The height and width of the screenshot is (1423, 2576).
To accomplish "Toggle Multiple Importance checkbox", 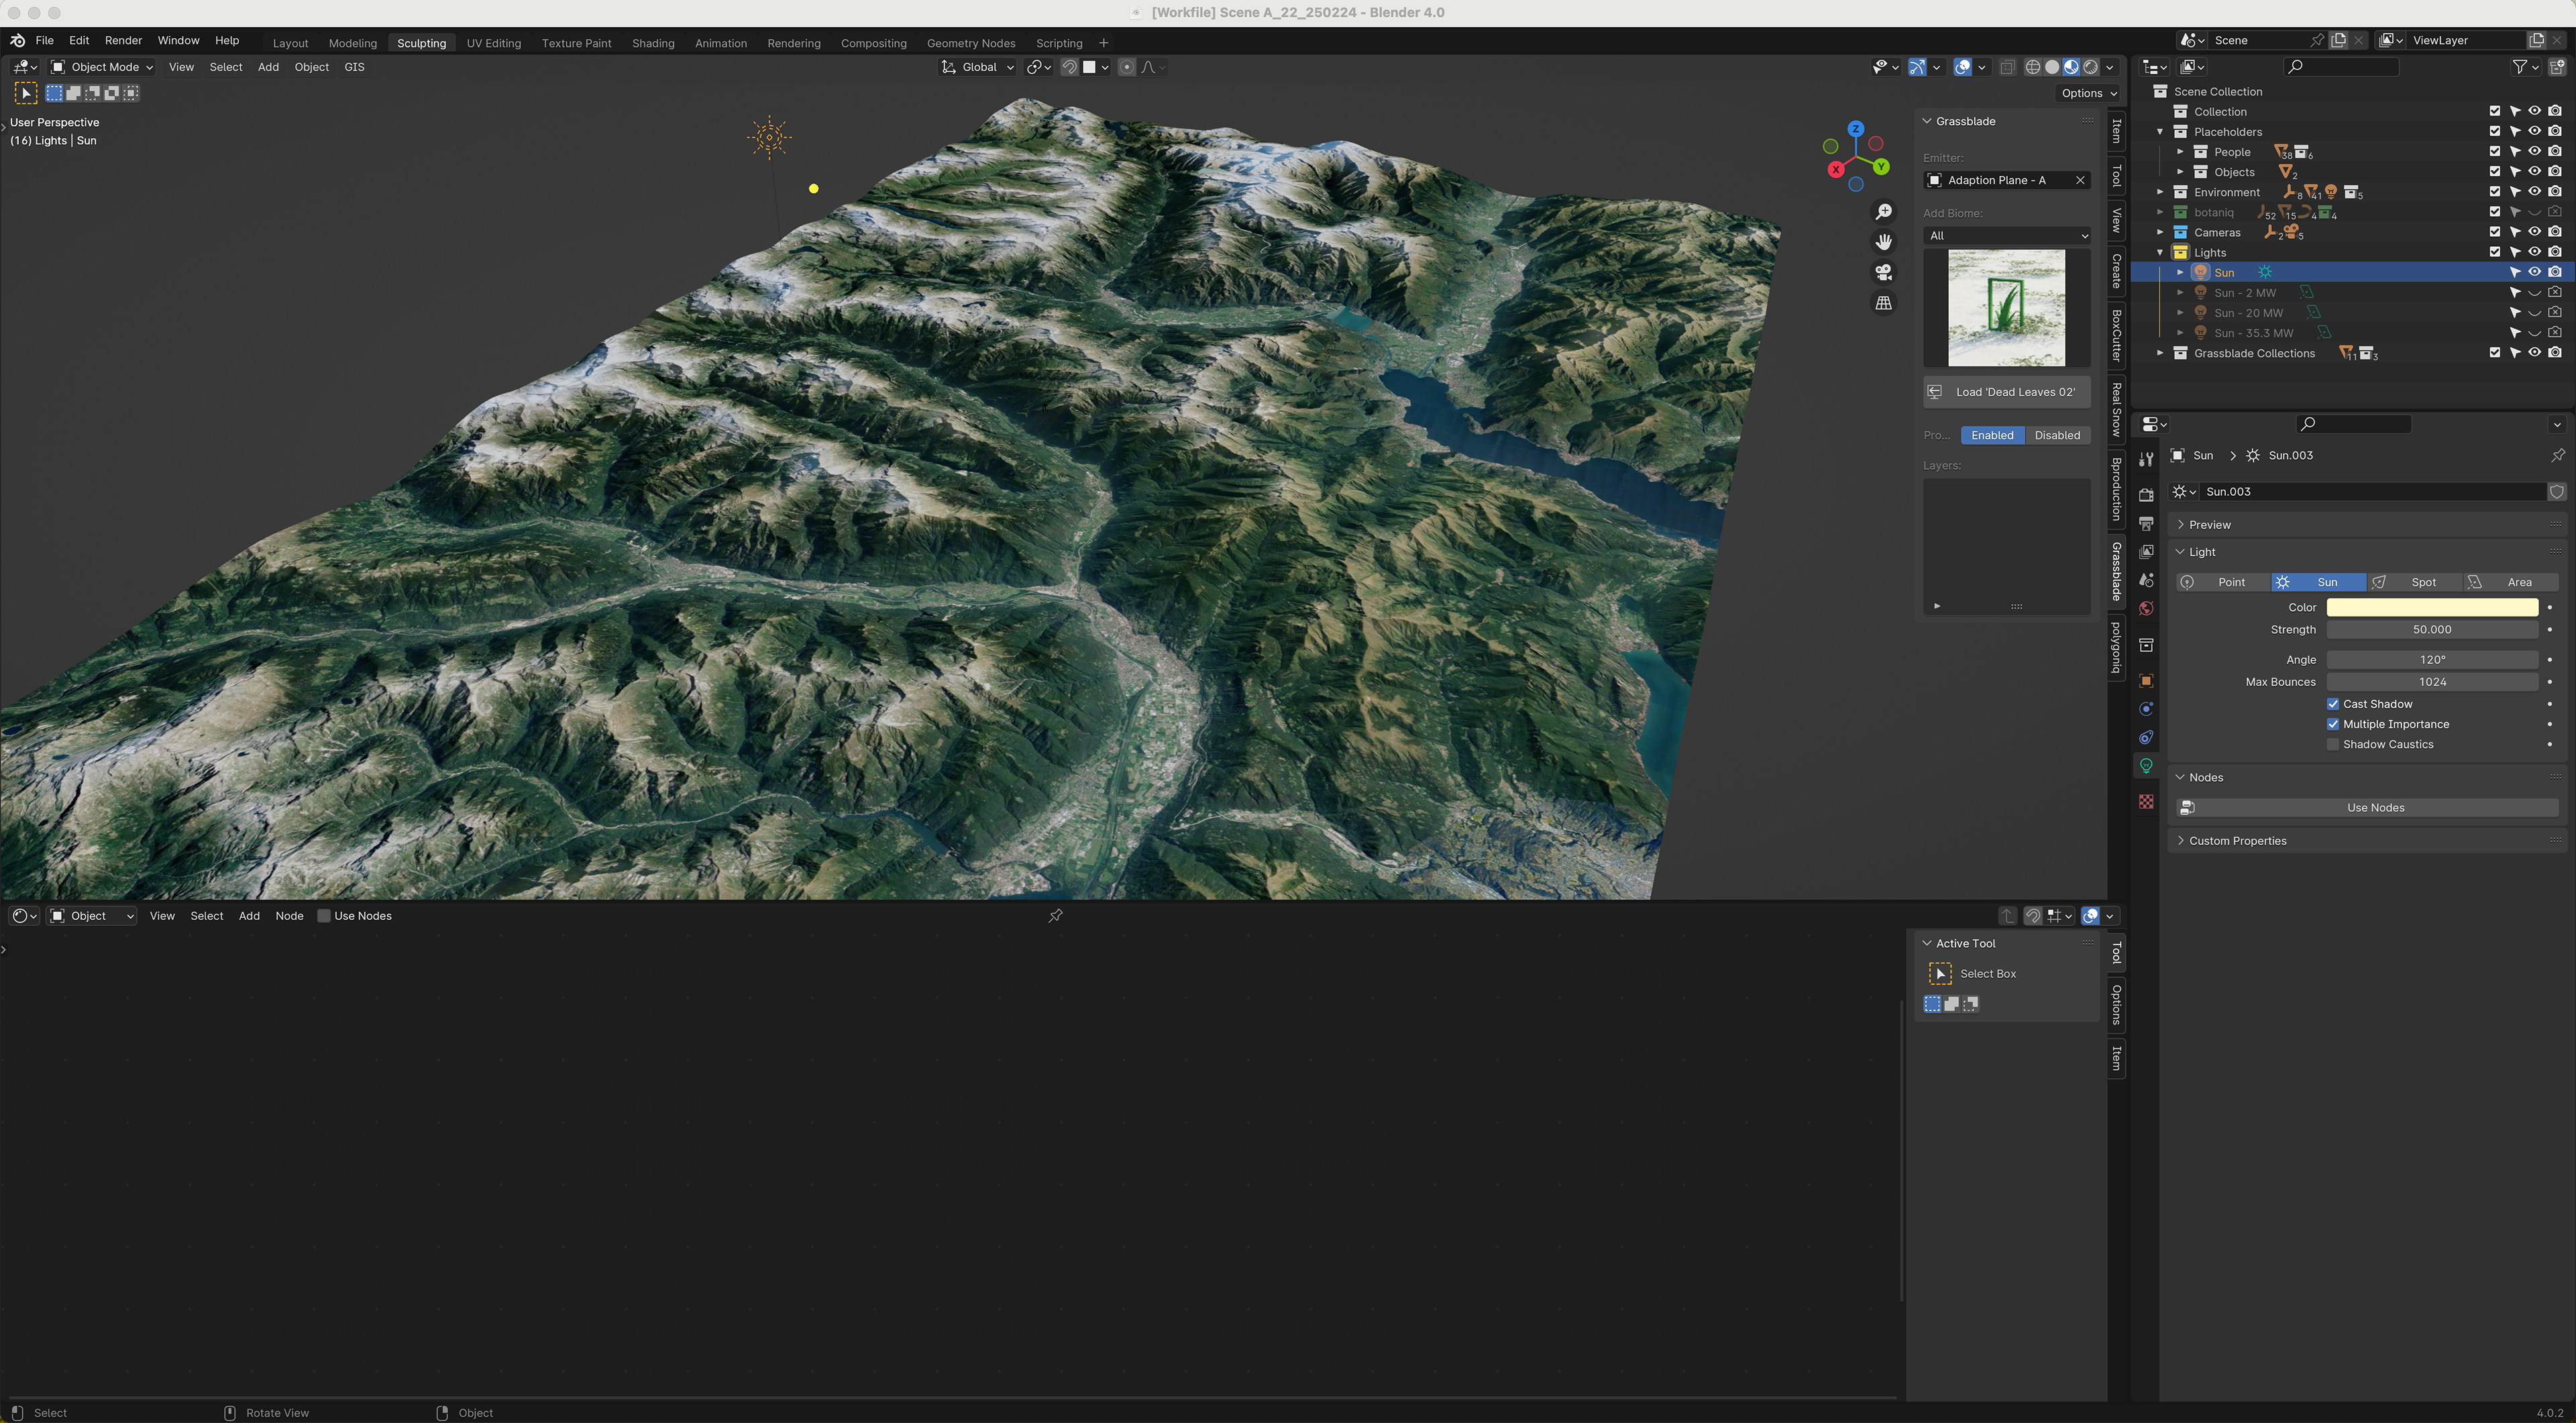I will point(2333,724).
